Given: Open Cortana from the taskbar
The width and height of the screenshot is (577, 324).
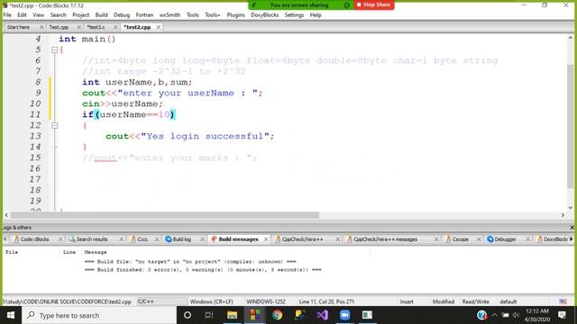Looking at the screenshot, I should click(188, 315).
